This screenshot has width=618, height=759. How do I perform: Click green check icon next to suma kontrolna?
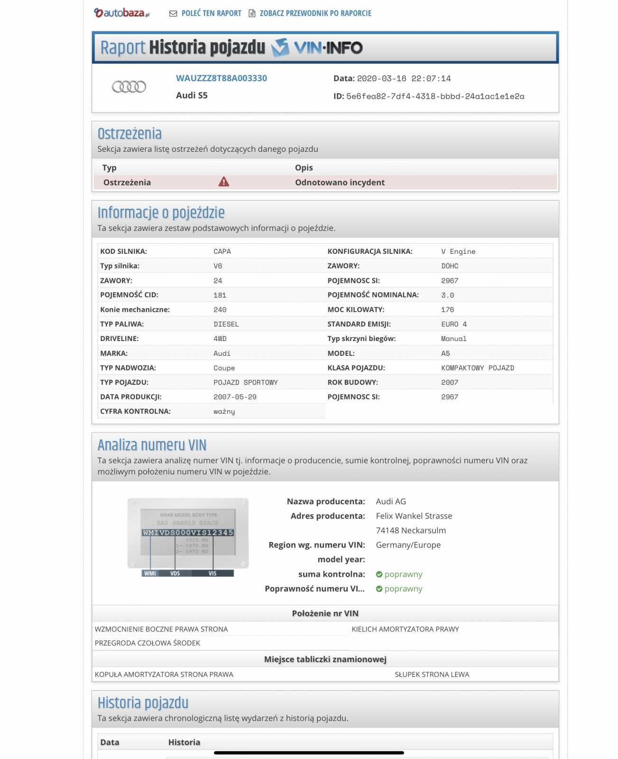point(379,574)
